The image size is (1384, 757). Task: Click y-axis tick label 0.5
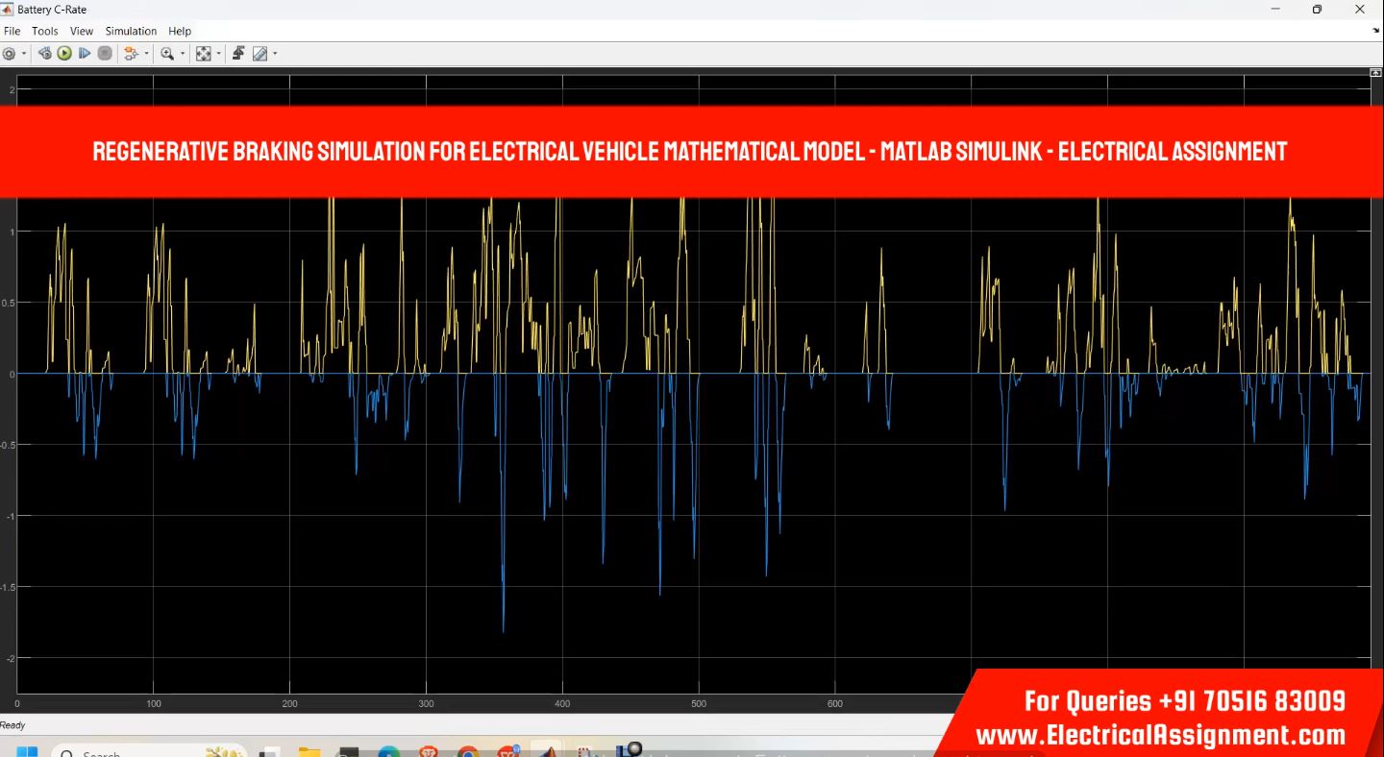click(x=10, y=303)
